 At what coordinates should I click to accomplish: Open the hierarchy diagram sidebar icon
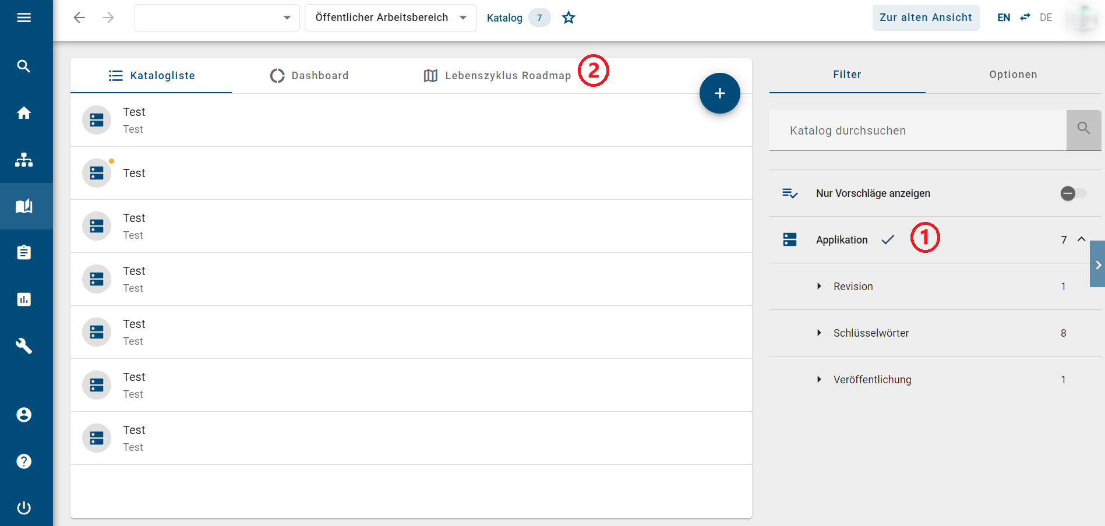(24, 160)
